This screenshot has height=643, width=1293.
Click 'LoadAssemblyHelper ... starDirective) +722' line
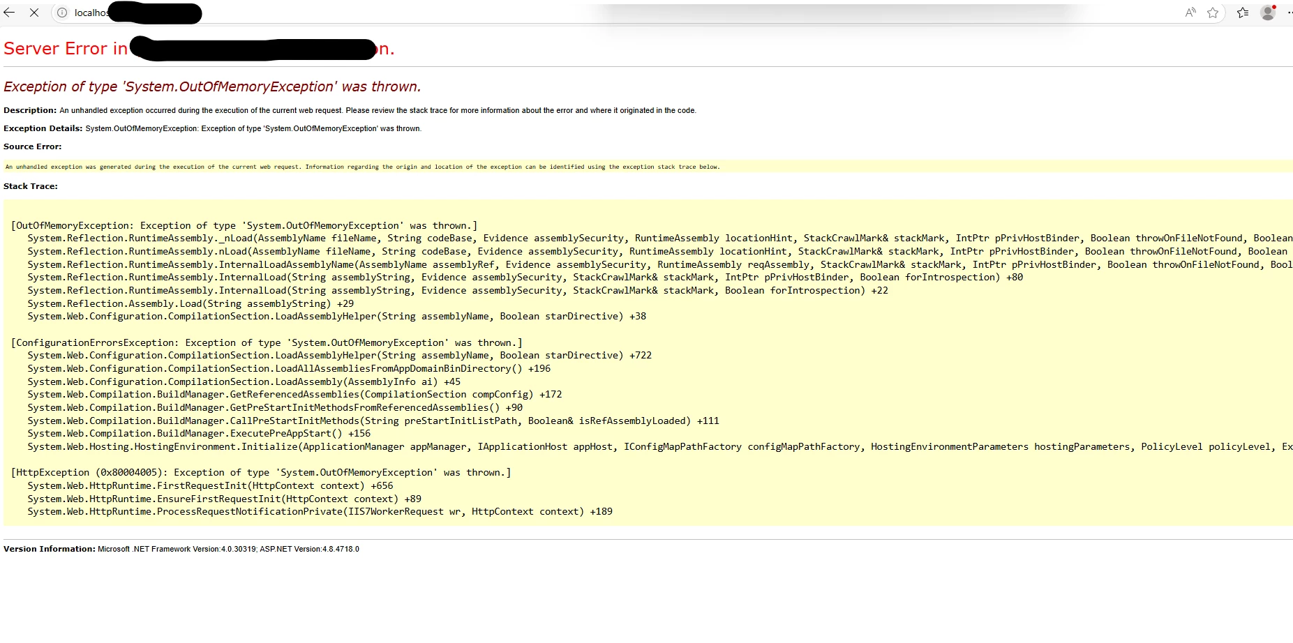(340, 356)
